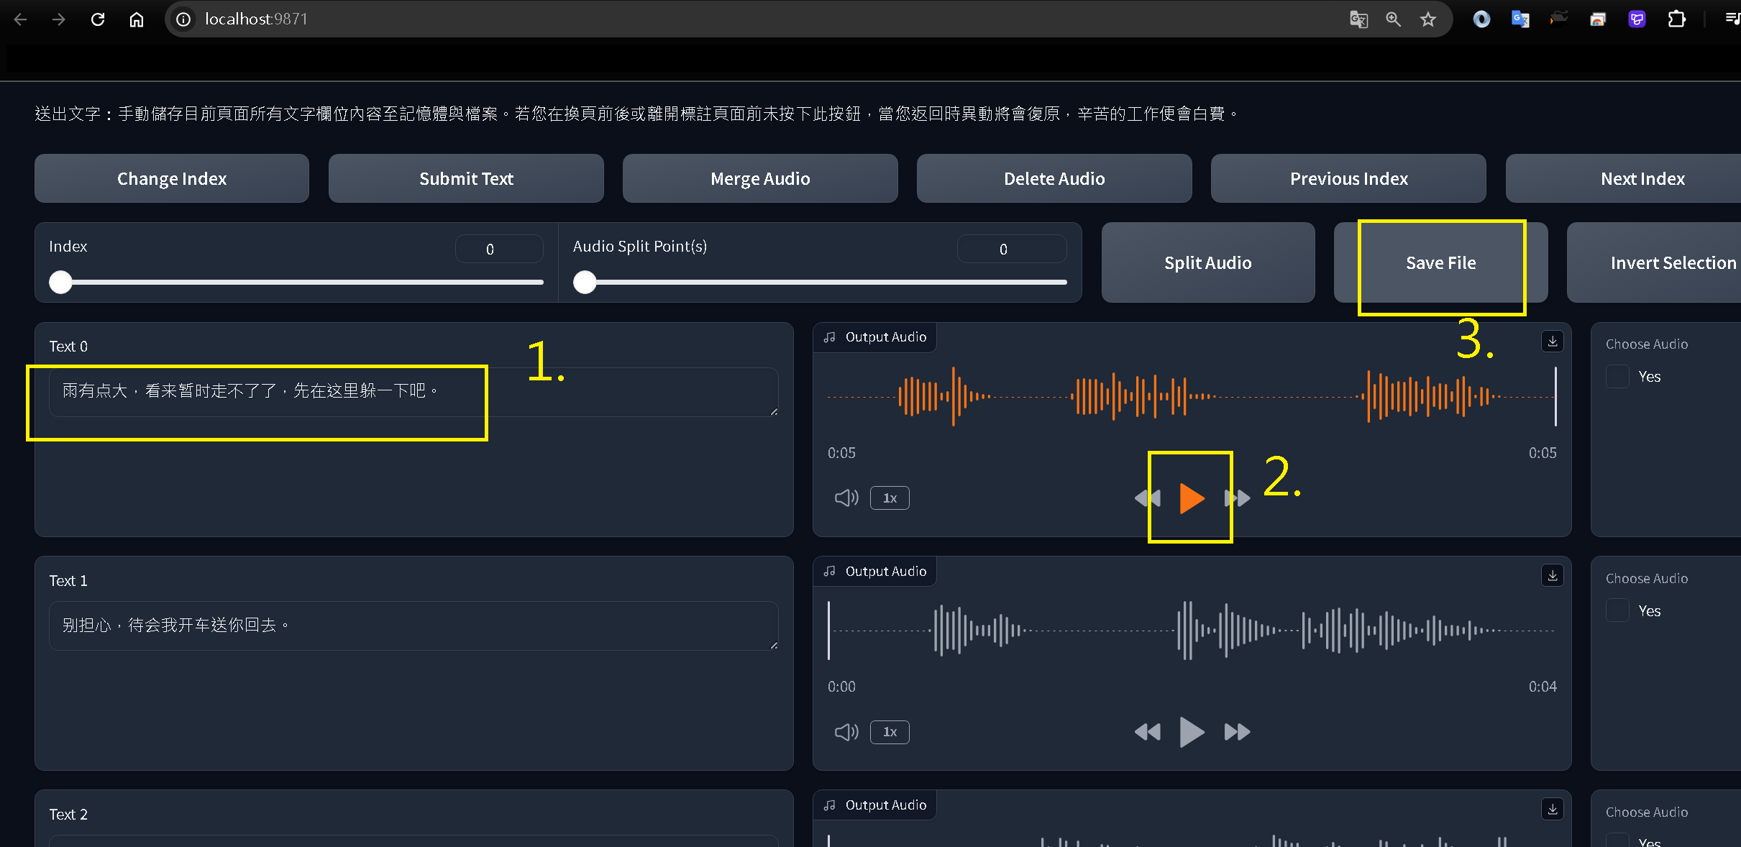This screenshot has width=1741, height=847.
Task: Click the Audio Split Point(s) slider handle
Action: (585, 283)
